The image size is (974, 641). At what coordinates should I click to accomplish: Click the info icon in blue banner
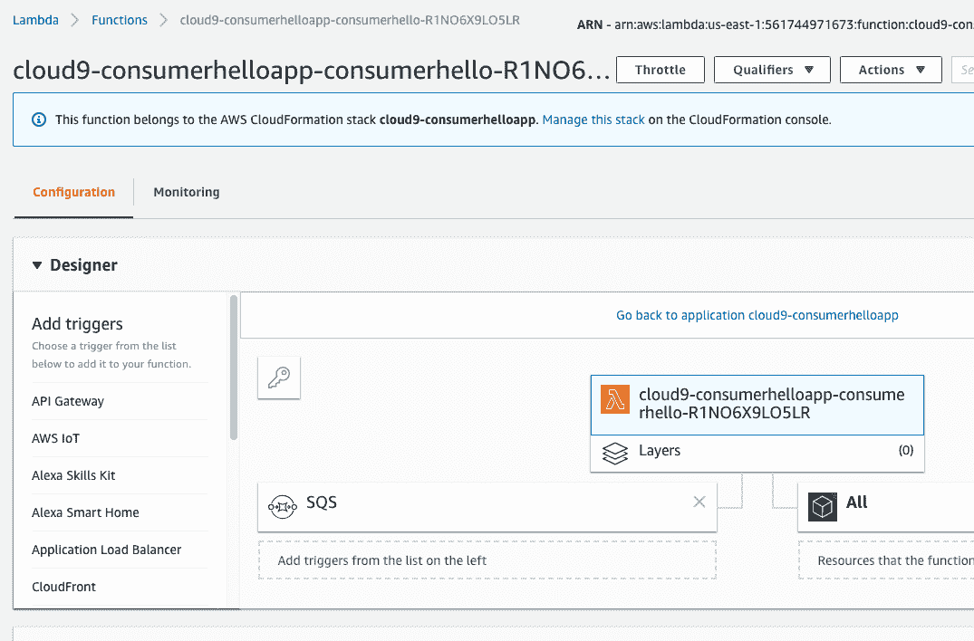[38, 120]
